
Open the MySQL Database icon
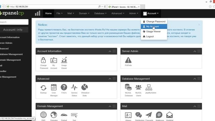(128, 87)
